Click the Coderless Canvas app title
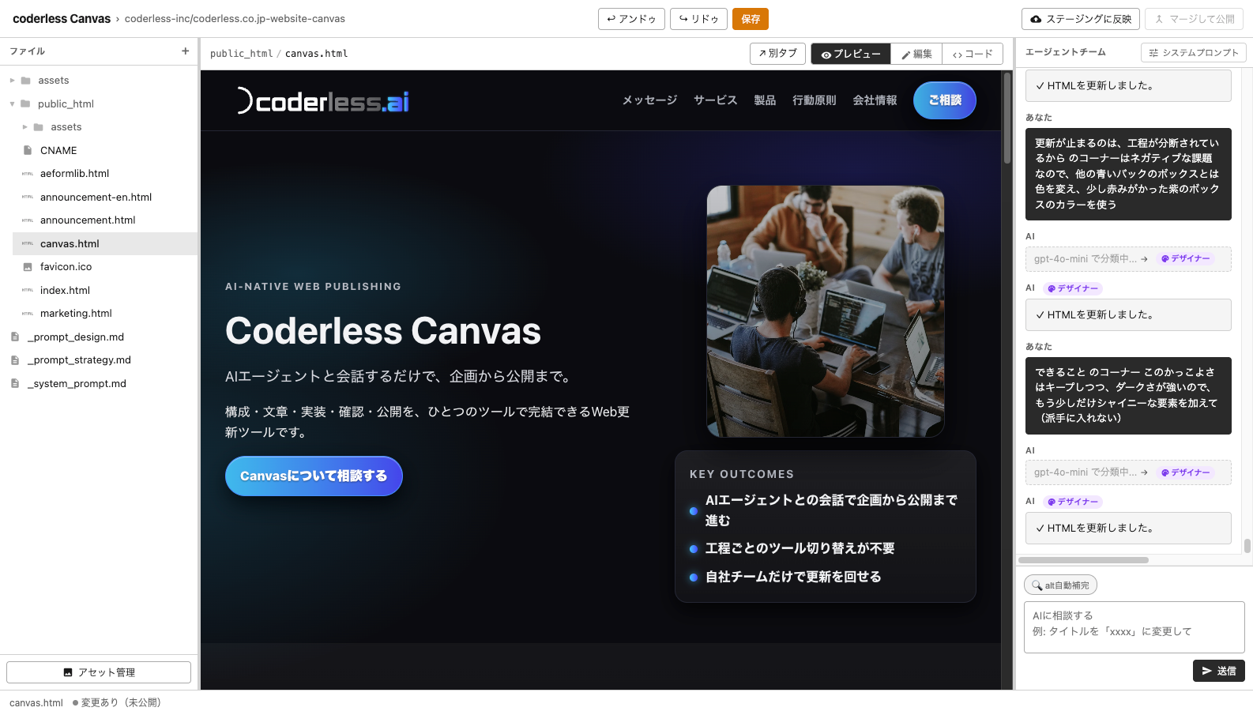 tap(62, 19)
